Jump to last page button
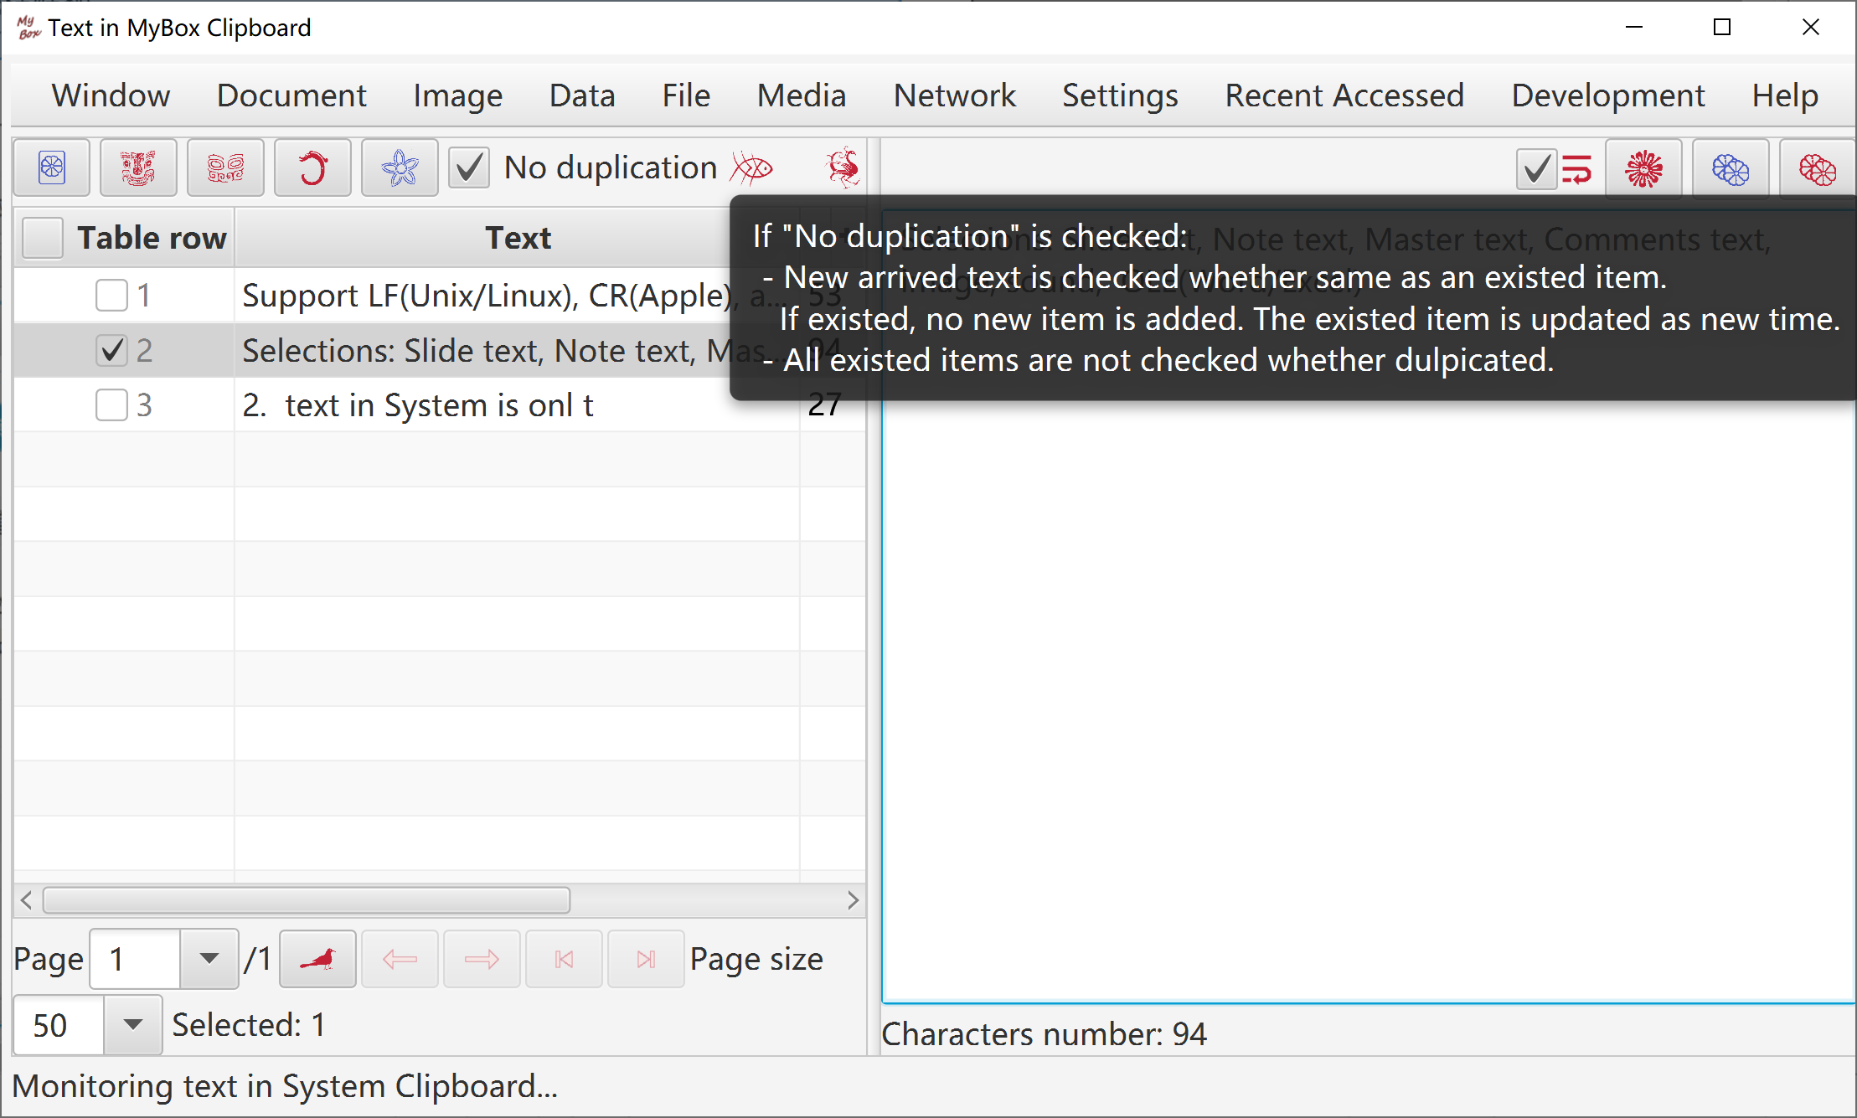The image size is (1857, 1118). [646, 959]
